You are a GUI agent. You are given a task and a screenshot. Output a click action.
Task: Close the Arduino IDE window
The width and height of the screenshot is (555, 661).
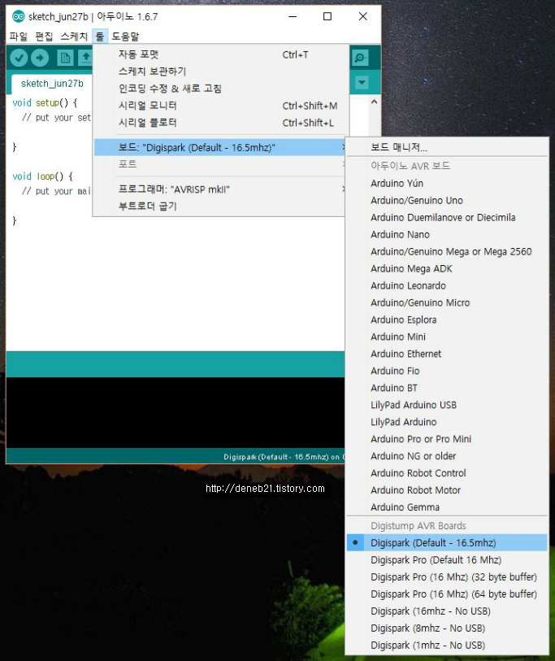(362, 16)
